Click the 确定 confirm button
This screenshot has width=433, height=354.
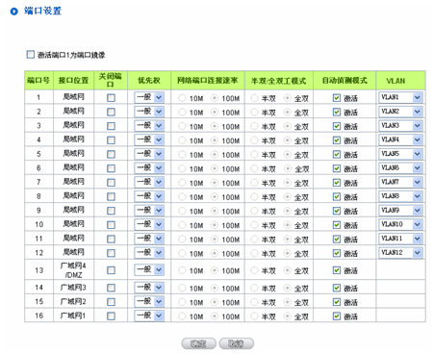coord(198,343)
